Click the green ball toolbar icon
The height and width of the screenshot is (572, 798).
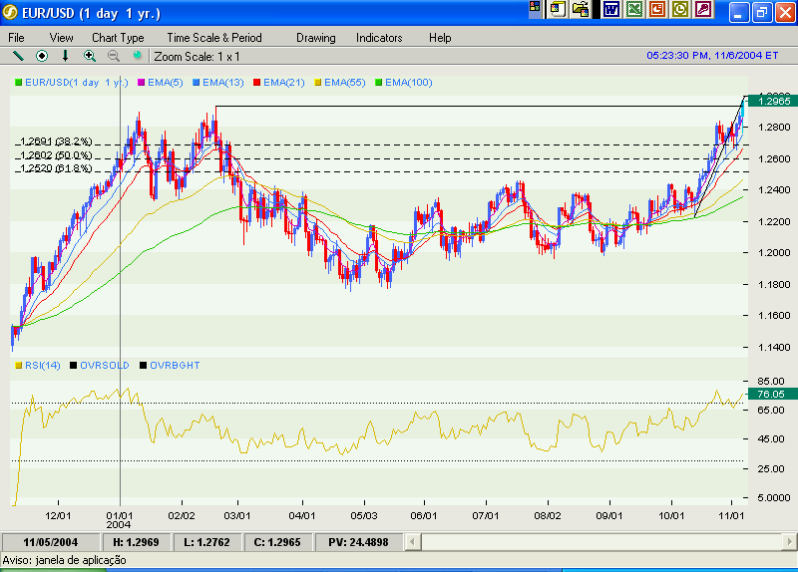point(137,56)
